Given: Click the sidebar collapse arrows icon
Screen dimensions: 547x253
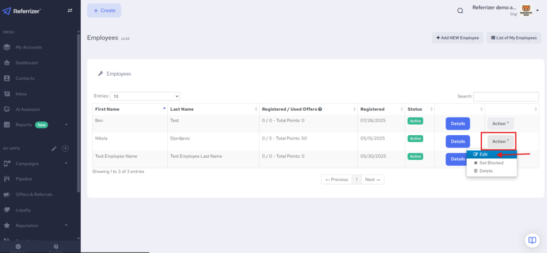Looking at the screenshot, I should (x=69, y=11).
